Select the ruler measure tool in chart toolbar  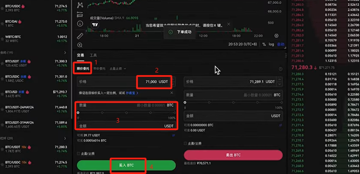(80, 36)
